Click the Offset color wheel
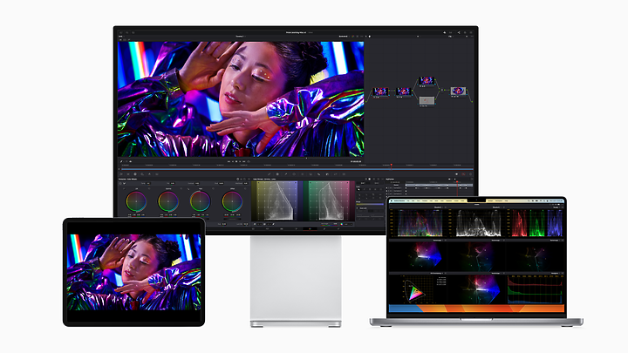The width and height of the screenshot is (628, 353). click(232, 201)
